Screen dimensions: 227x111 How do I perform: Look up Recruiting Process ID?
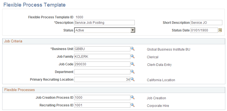pyautogui.click(x=133, y=105)
